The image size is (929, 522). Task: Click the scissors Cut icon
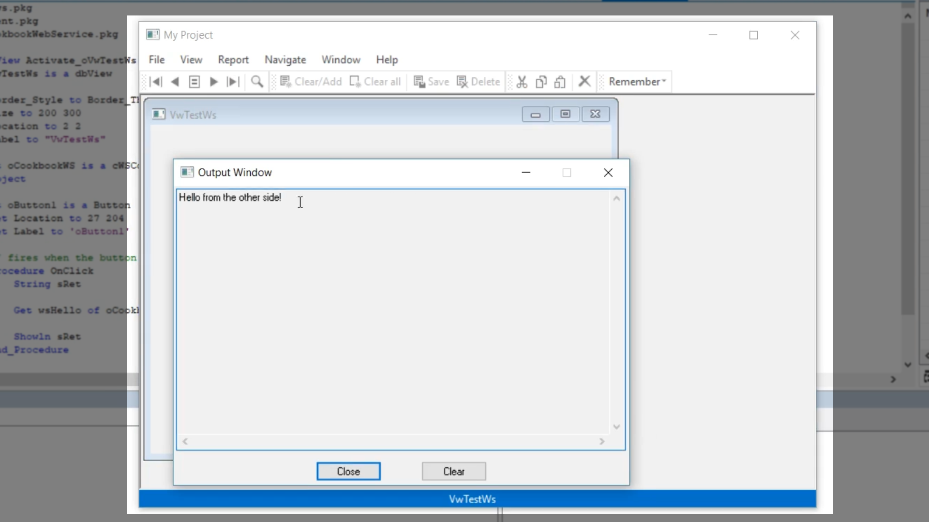point(522,82)
